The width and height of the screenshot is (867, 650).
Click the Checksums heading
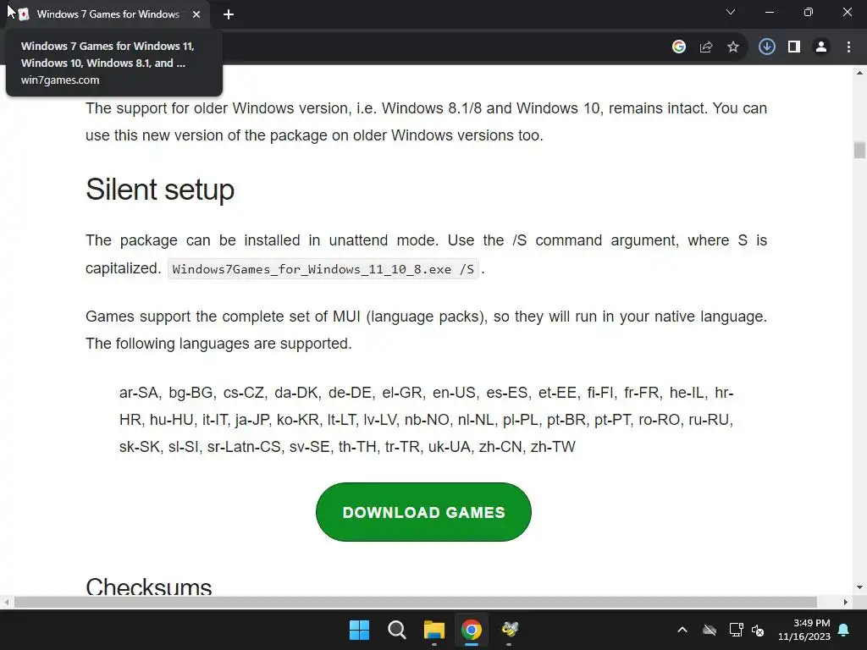[x=149, y=586]
